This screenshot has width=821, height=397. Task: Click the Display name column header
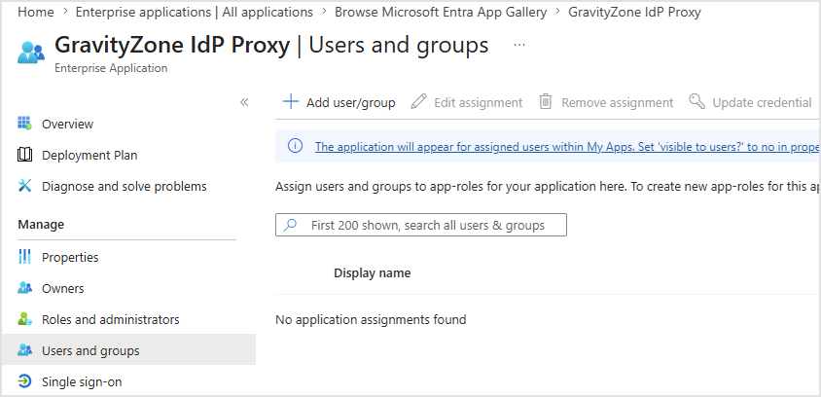[373, 272]
